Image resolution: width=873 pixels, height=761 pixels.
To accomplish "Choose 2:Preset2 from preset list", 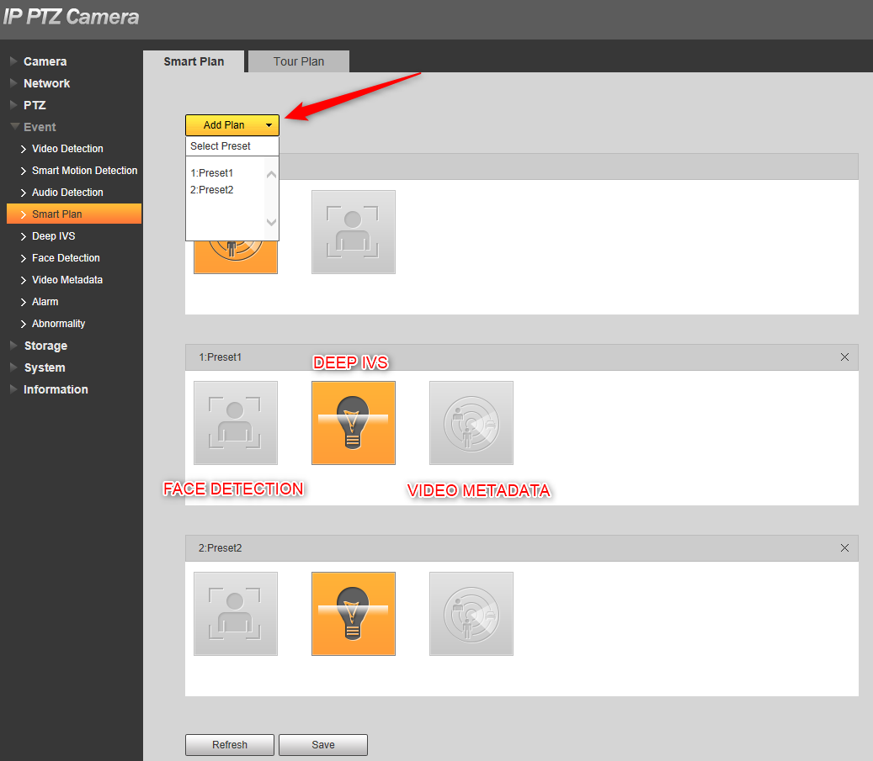I will point(211,190).
